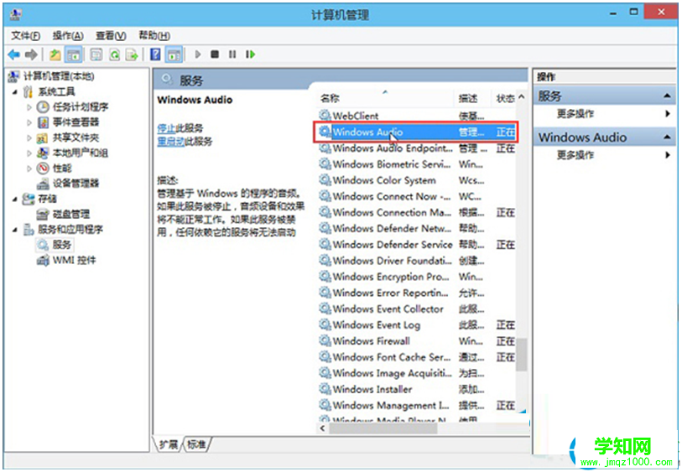Click the Refresh toolbar icon
The image size is (682, 472).
114,54
